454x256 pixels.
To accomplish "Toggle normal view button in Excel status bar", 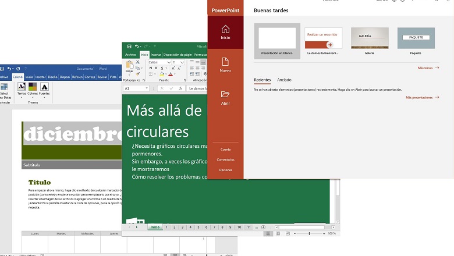I will [x=268, y=233].
